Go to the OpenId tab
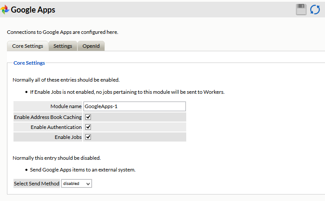 pos(91,46)
